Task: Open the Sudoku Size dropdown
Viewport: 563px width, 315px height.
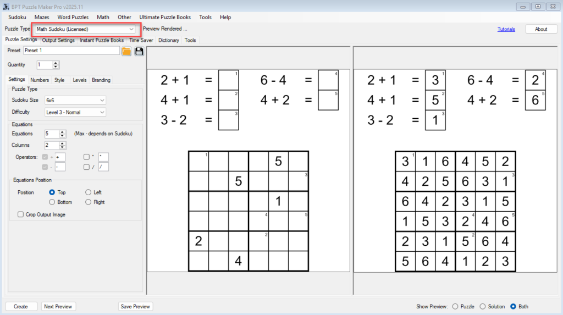Action: pos(75,100)
